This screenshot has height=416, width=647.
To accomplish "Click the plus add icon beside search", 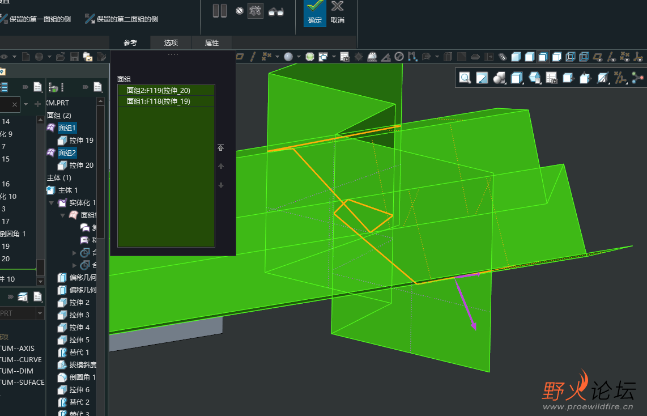I will pyautogui.click(x=37, y=104).
